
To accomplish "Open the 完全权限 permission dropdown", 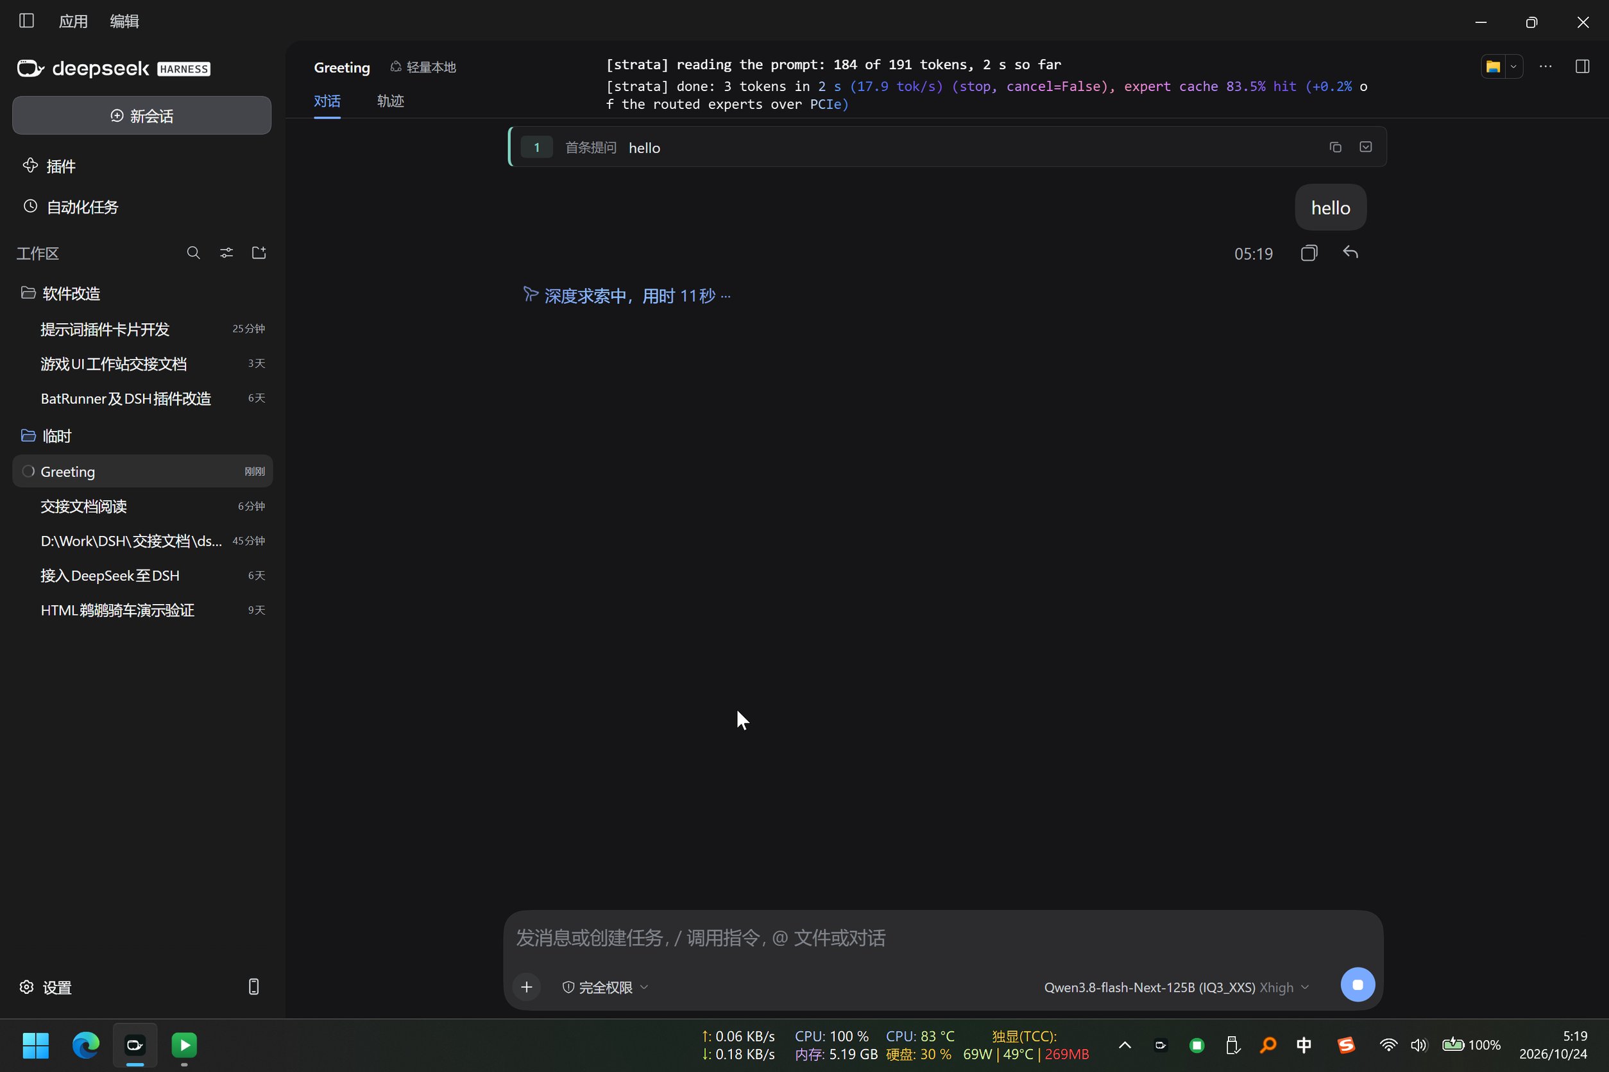I will tap(606, 987).
